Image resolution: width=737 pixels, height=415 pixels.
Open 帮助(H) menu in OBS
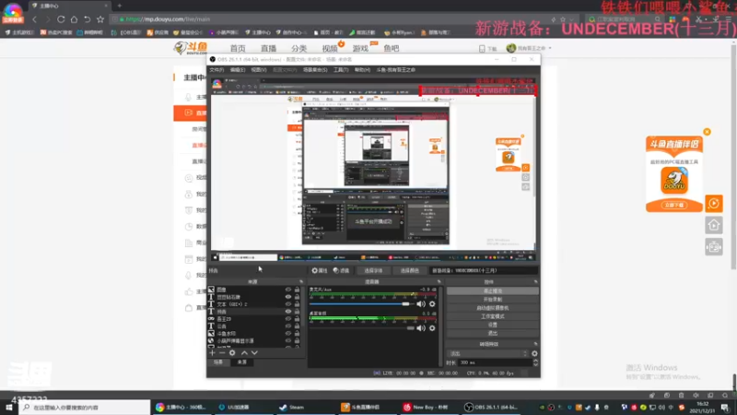(362, 70)
